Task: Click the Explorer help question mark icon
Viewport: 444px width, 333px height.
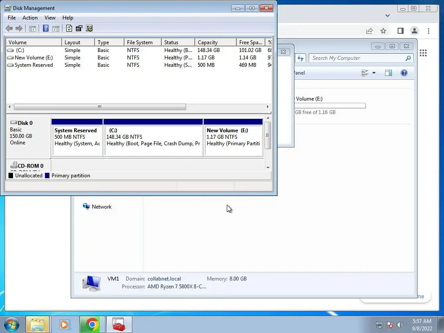Action: [x=404, y=73]
